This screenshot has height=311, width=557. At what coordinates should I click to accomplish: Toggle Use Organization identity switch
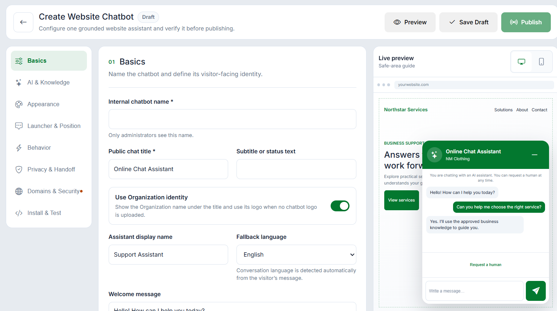coord(340,206)
